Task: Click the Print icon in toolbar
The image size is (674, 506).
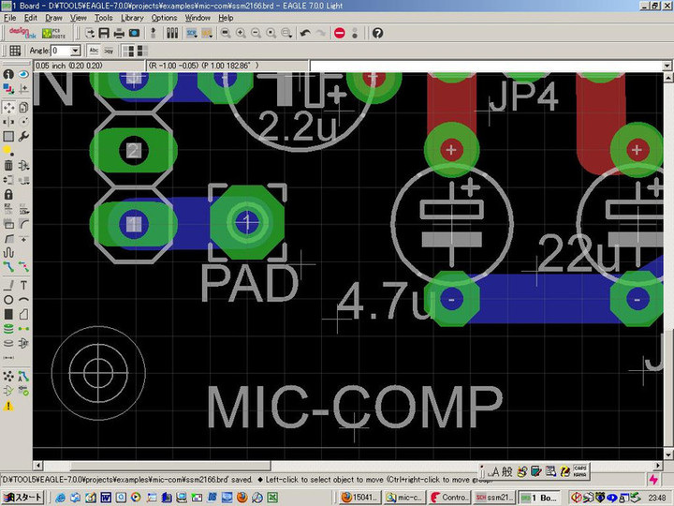Action: tap(120, 33)
